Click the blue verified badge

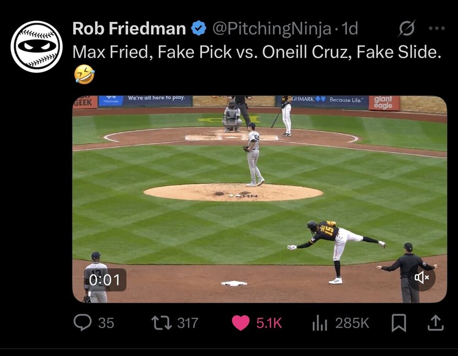198,28
